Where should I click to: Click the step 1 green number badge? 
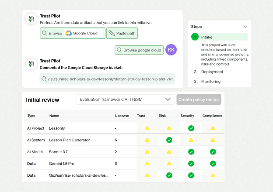click(x=195, y=37)
